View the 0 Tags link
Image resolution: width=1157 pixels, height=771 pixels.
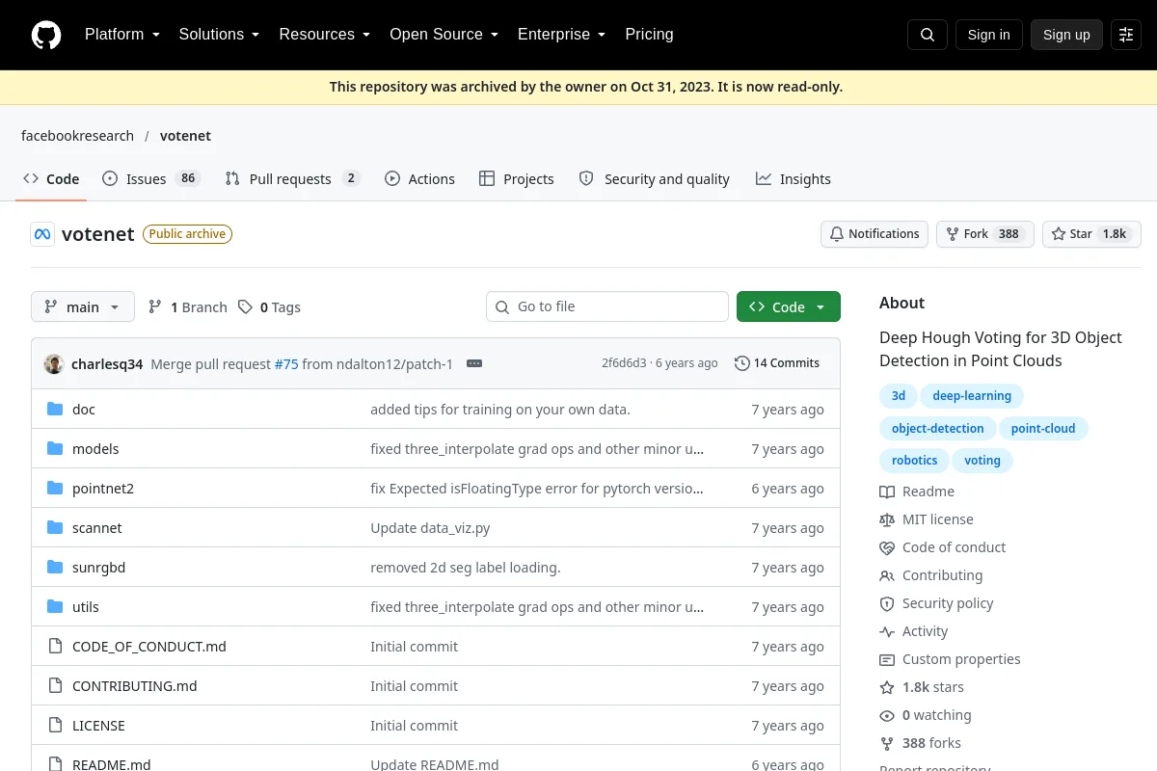tap(269, 307)
